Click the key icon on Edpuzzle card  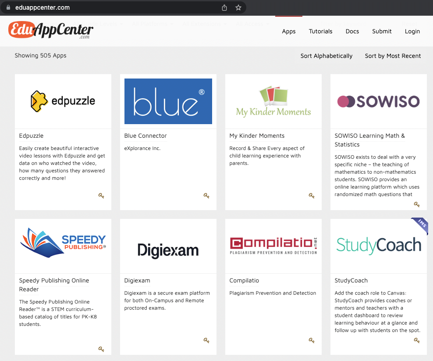[101, 196]
